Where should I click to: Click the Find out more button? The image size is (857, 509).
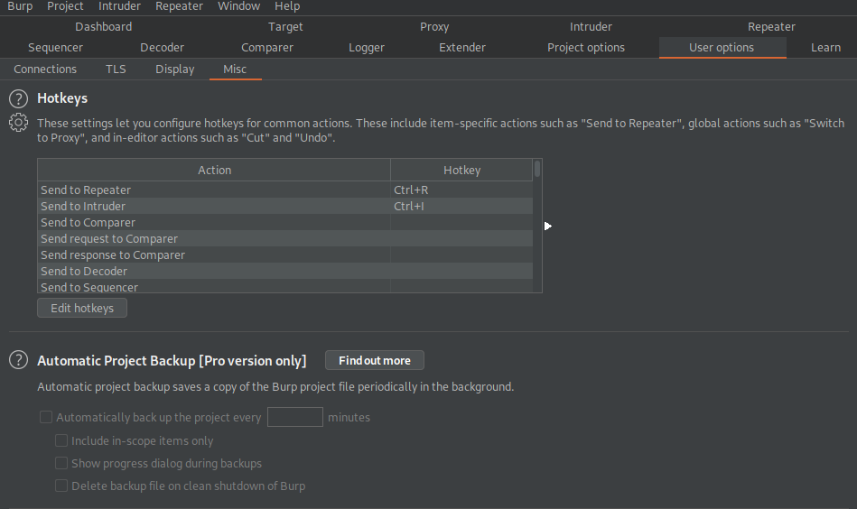(x=374, y=361)
